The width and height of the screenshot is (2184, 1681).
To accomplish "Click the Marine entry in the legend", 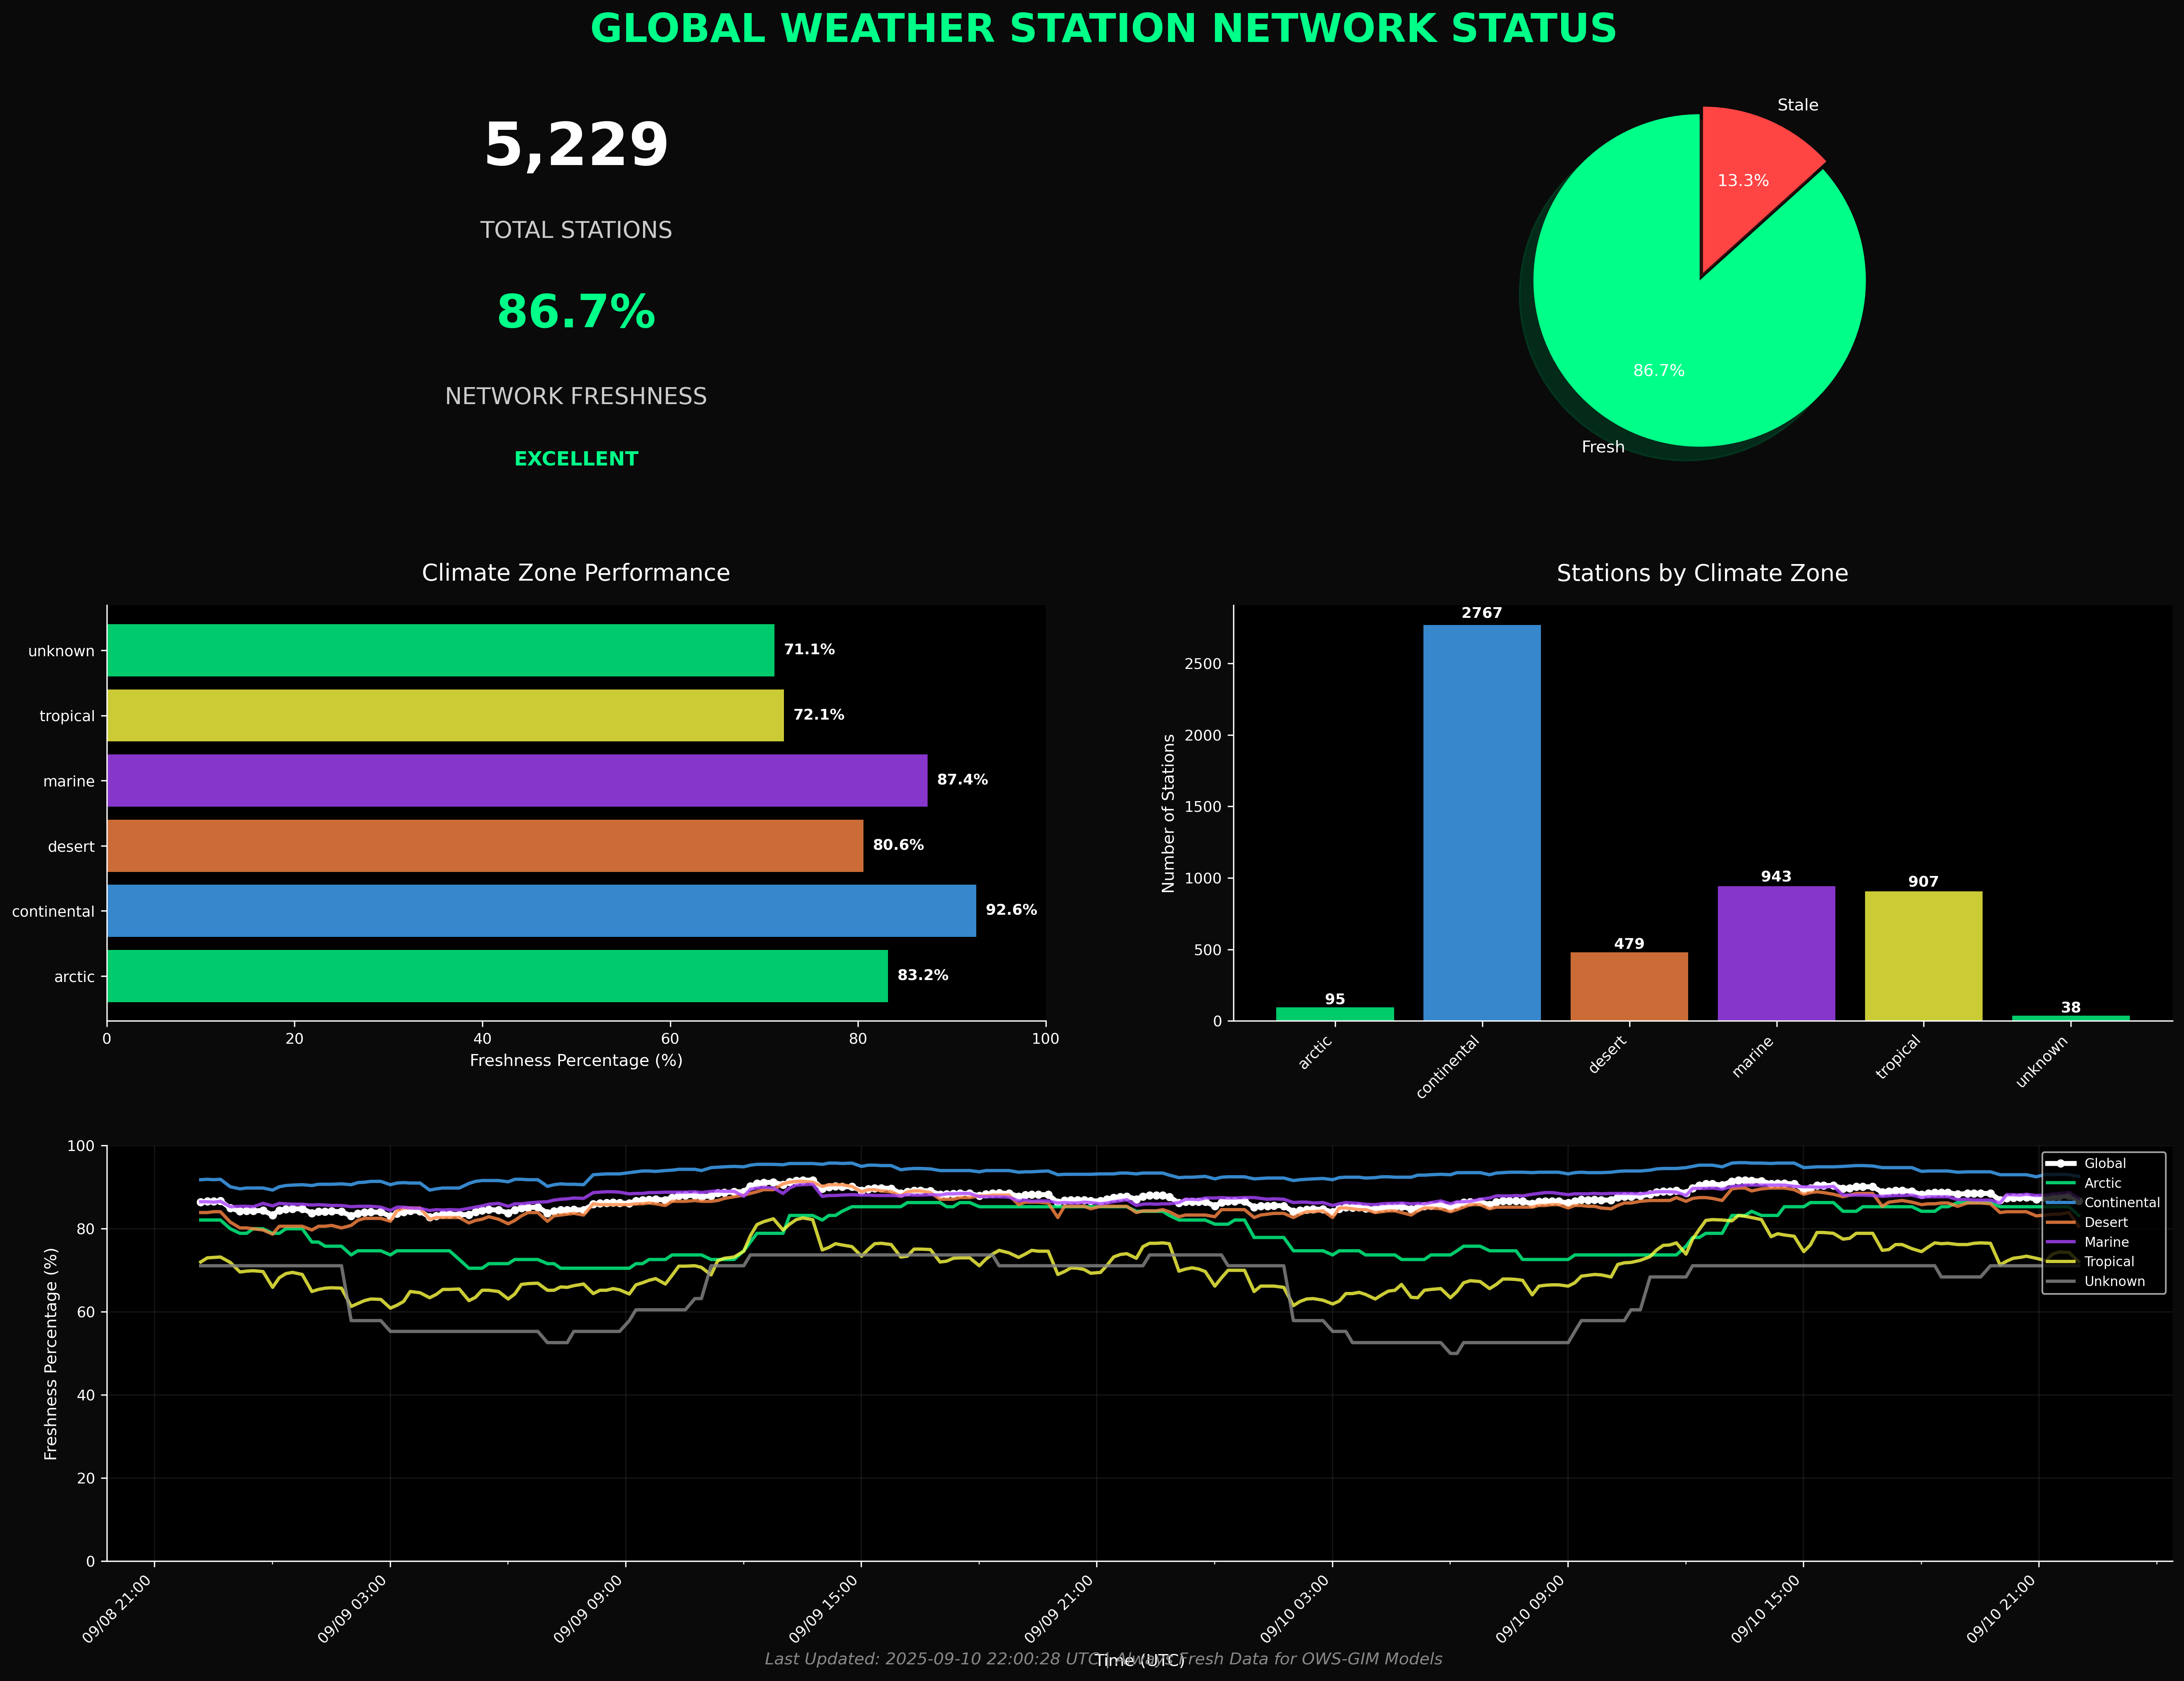I will tap(2088, 1242).
